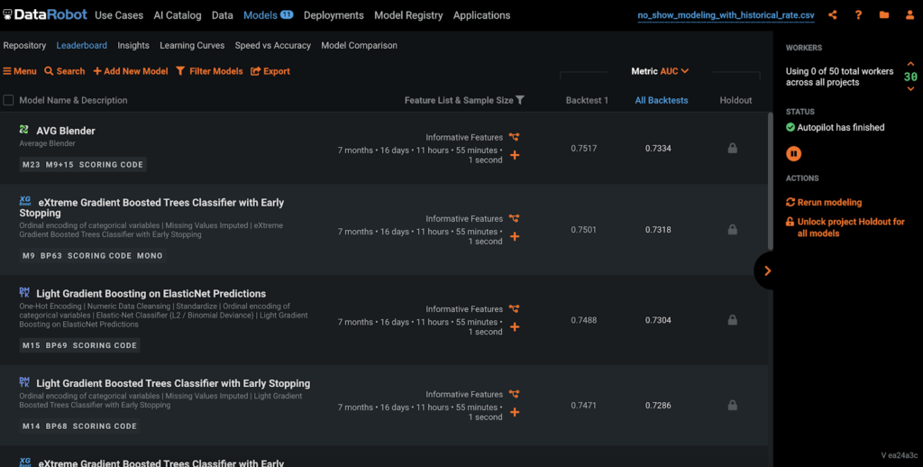Viewport: 923px width, 467px height.
Task: Click the filter icon beside Feature List & Sample Size
Action: coord(520,100)
